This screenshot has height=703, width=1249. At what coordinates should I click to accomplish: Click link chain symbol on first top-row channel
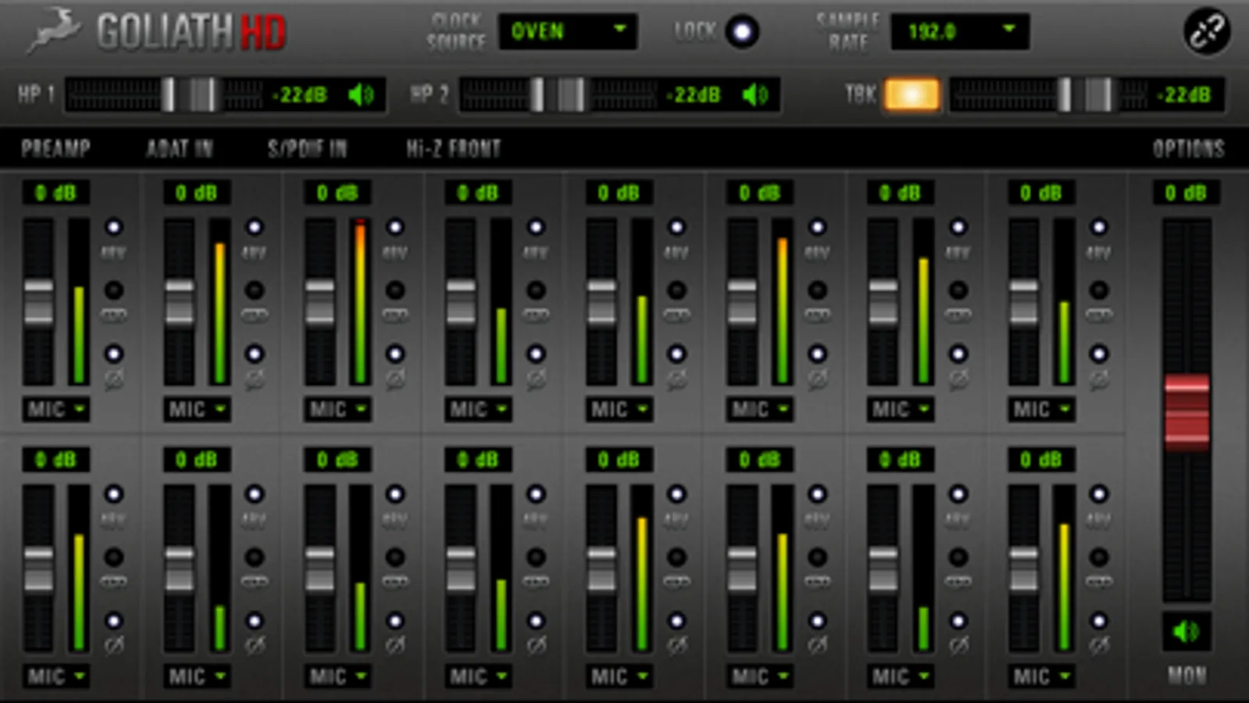point(114,316)
